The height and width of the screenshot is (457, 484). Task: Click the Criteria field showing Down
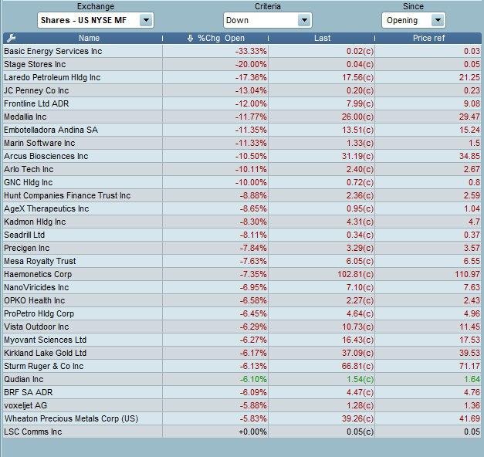(x=267, y=20)
